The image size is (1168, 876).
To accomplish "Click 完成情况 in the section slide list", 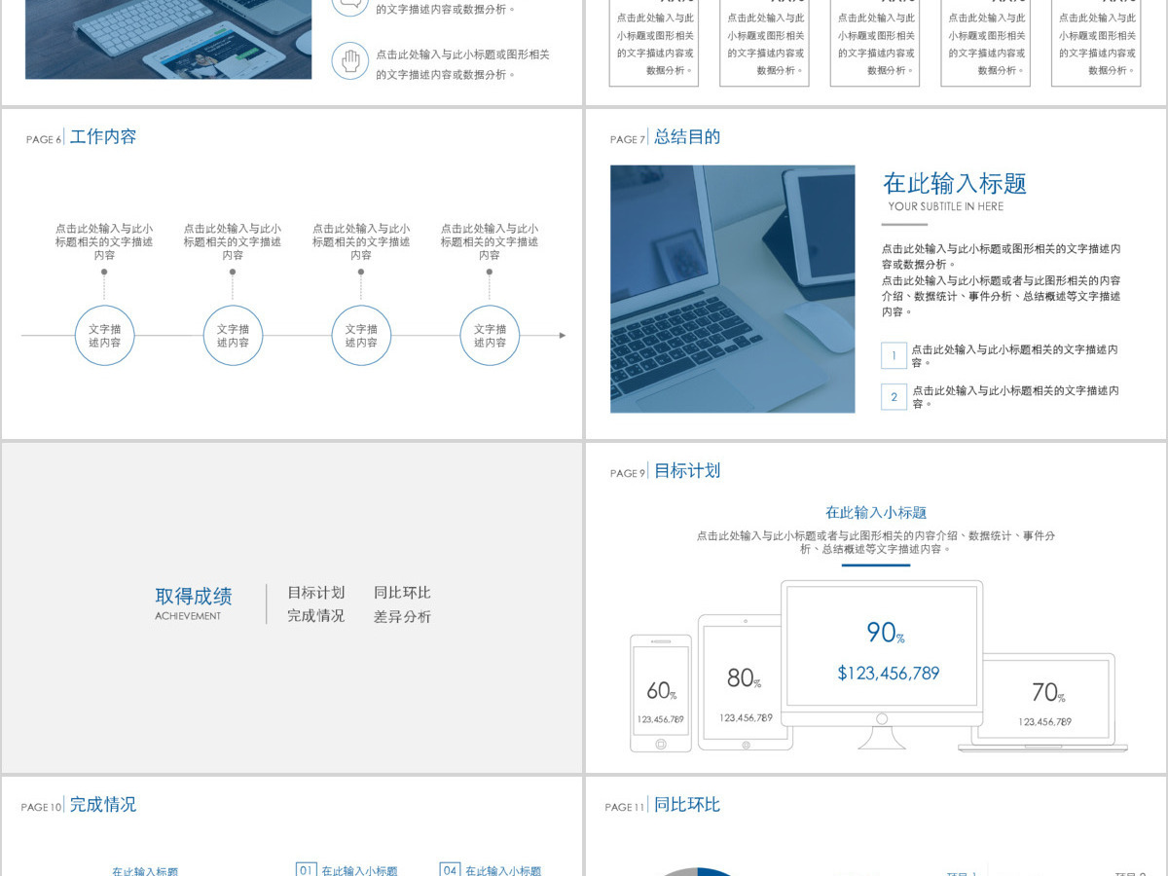I will (x=316, y=616).
